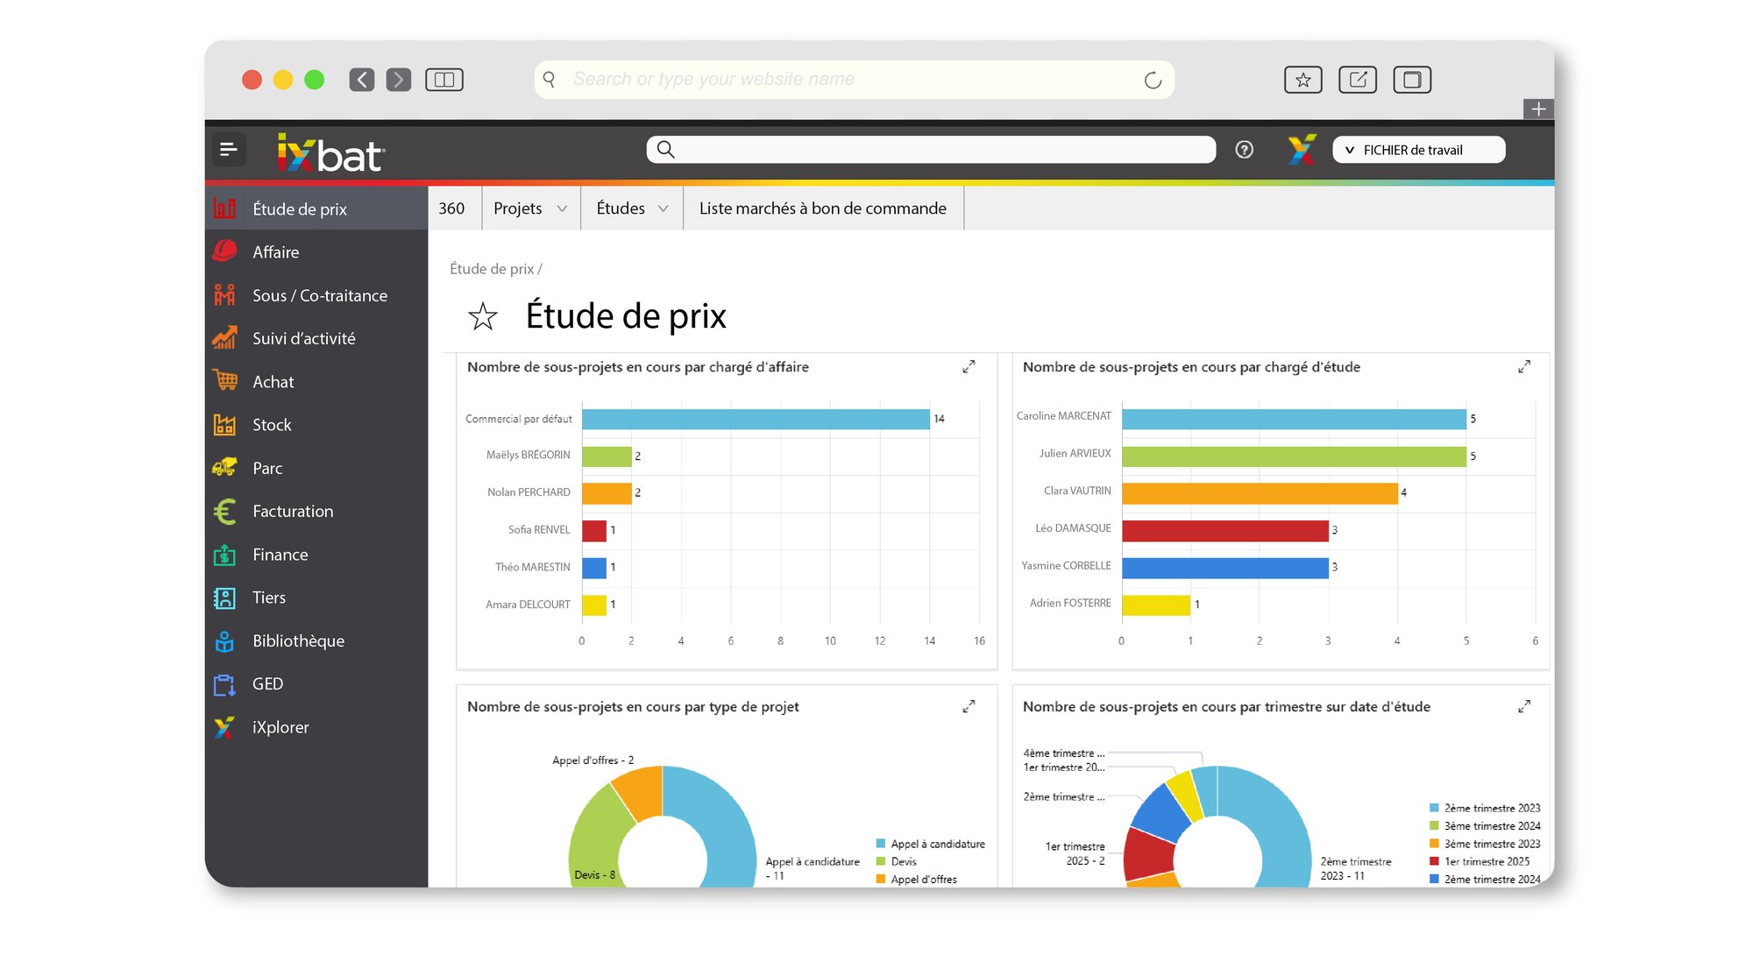The width and height of the screenshot is (1753, 969).
Task: Select the Stock module icon
Action: coord(225,425)
